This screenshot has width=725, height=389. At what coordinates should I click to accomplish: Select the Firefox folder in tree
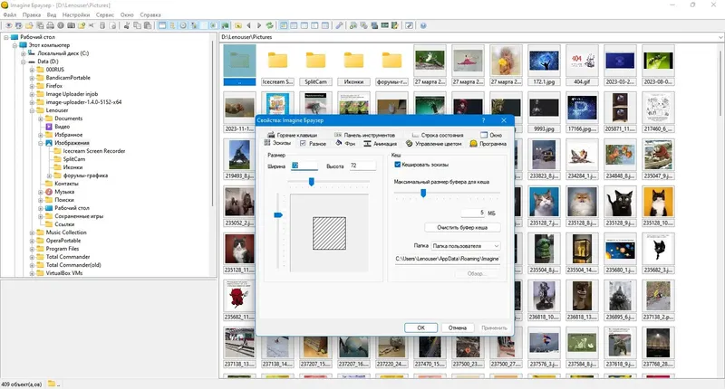(x=54, y=86)
